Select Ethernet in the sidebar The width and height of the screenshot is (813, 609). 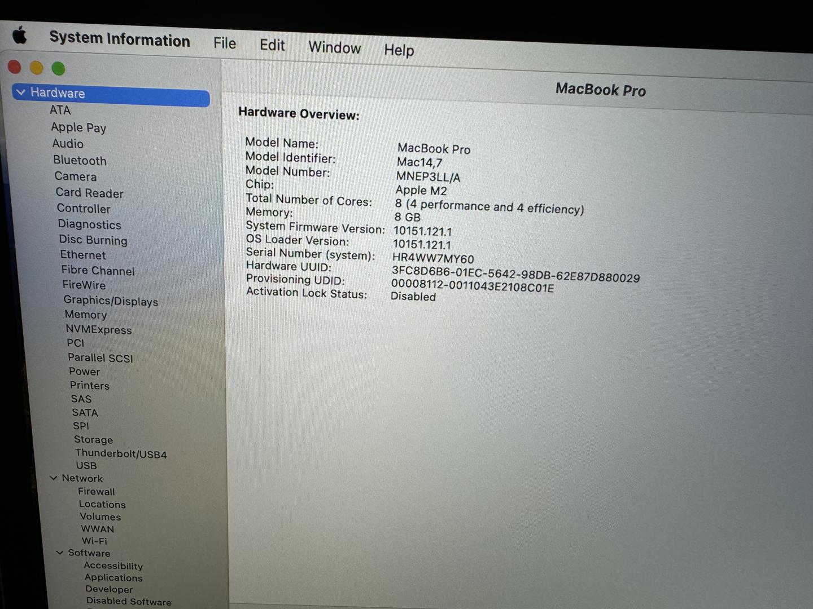(x=83, y=255)
